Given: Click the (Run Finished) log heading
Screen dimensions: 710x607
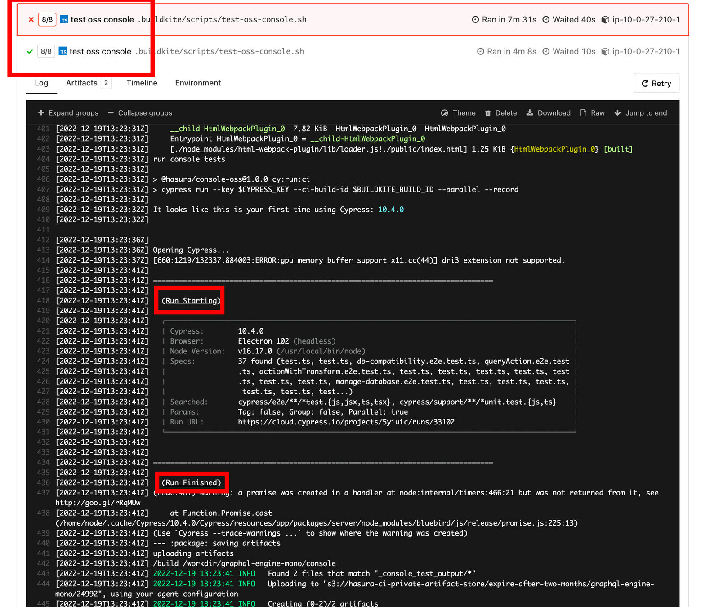Looking at the screenshot, I should 191,482.
